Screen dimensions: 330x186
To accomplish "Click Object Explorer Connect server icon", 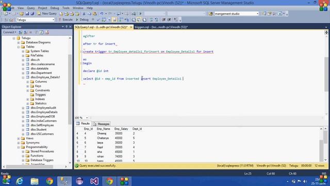I will coord(20,32).
